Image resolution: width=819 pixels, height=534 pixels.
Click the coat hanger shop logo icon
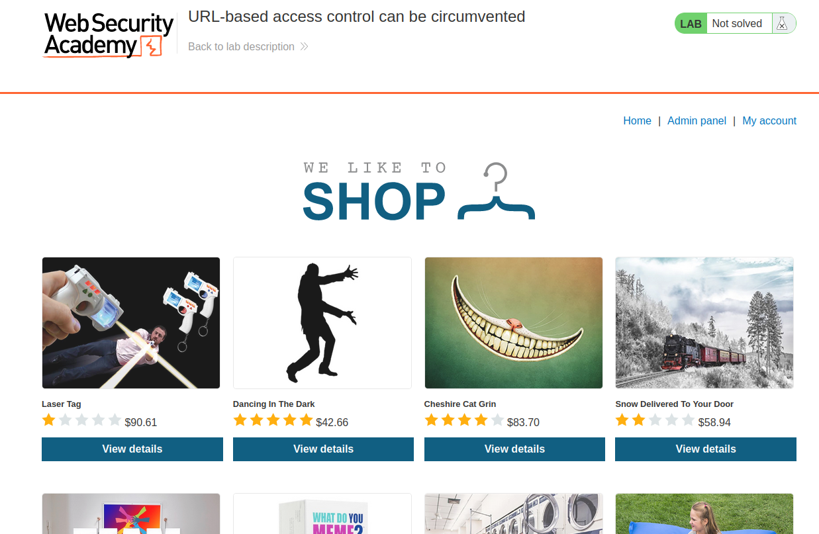[x=496, y=191]
